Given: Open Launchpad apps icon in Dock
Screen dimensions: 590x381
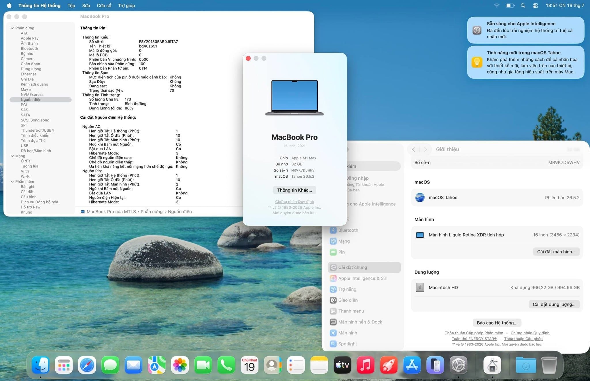Looking at the screenshot, I should 64,365.
